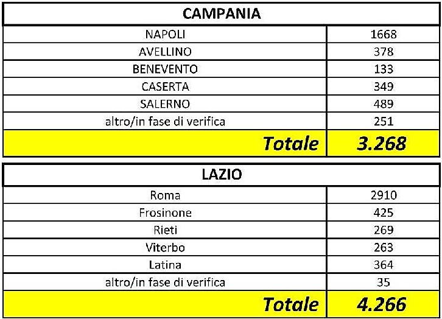Click the BENEVENTO row label
This screenshot has height=319, width=442.
165,69
